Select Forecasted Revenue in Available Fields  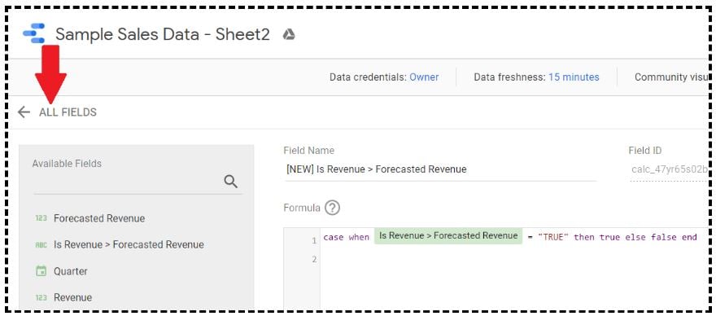click(99, 218)
